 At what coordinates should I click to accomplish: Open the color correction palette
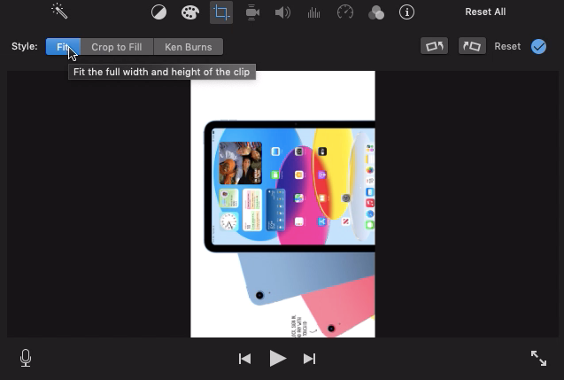189,12
